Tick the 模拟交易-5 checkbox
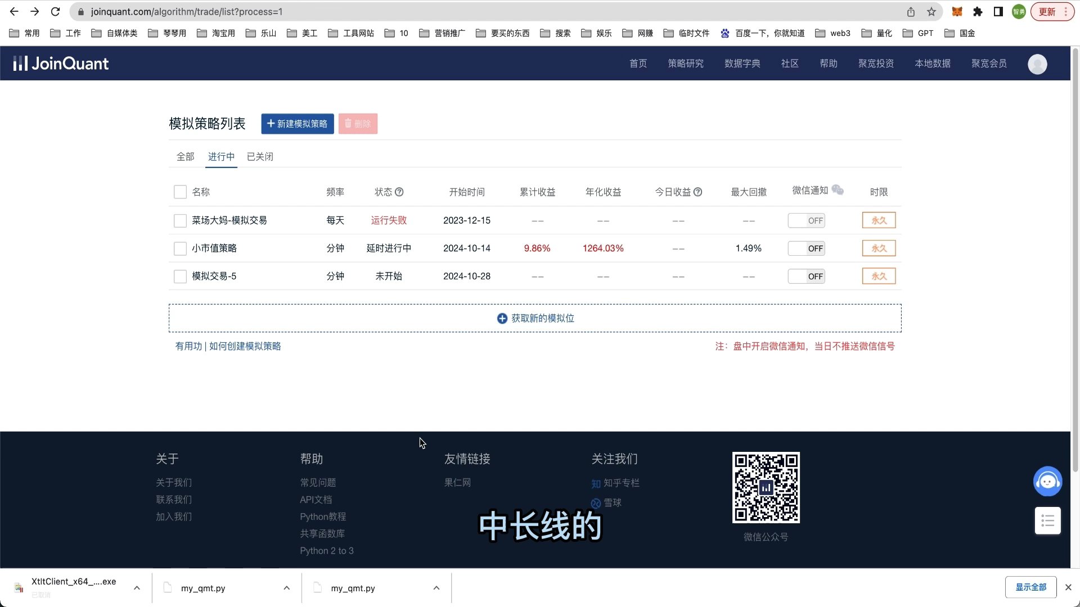 click(x=180, y=277)
